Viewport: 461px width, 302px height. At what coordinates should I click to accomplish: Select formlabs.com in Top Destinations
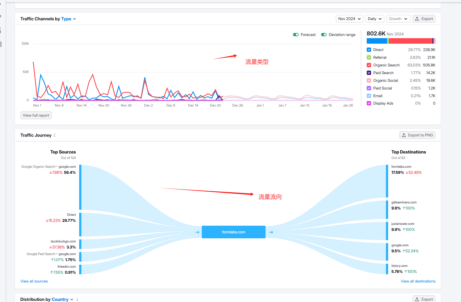401,167
